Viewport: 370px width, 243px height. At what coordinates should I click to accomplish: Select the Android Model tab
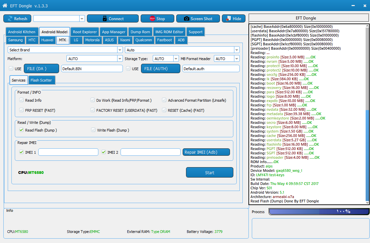[54, 32]
